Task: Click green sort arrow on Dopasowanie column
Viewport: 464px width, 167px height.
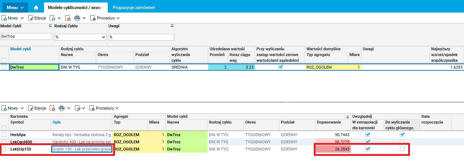Action: point(347,117)
